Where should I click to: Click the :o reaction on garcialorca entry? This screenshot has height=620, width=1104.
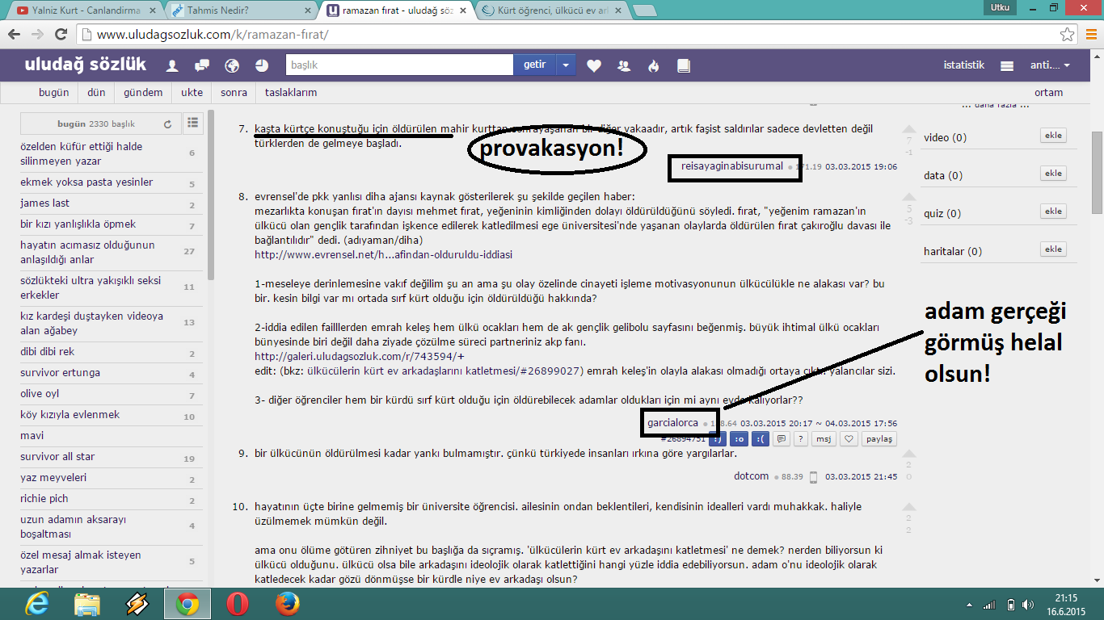click(x=739, y=439)
